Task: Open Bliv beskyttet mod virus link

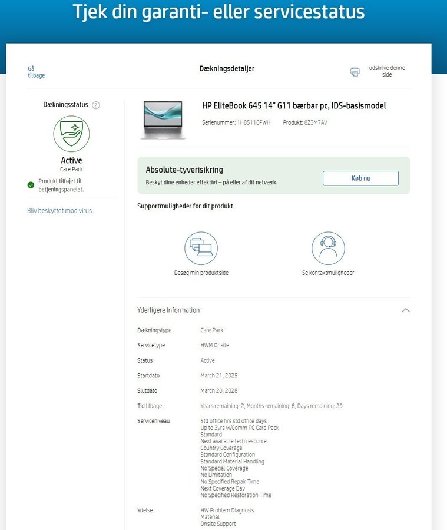Action: point(59,211)
